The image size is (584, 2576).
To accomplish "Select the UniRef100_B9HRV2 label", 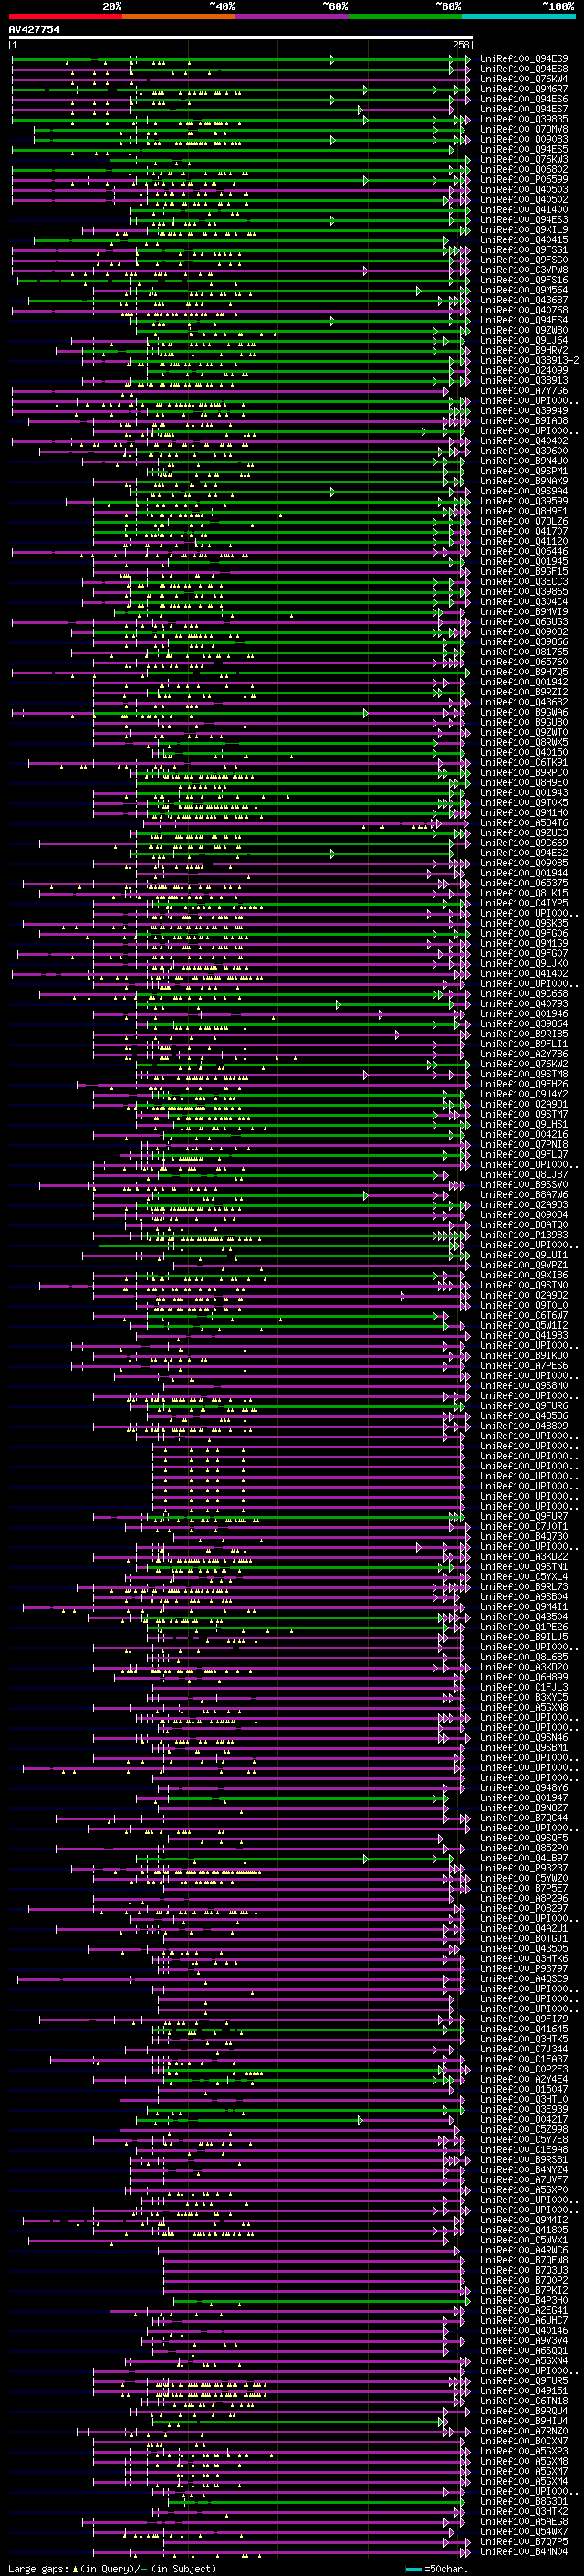I will [524, 350].
